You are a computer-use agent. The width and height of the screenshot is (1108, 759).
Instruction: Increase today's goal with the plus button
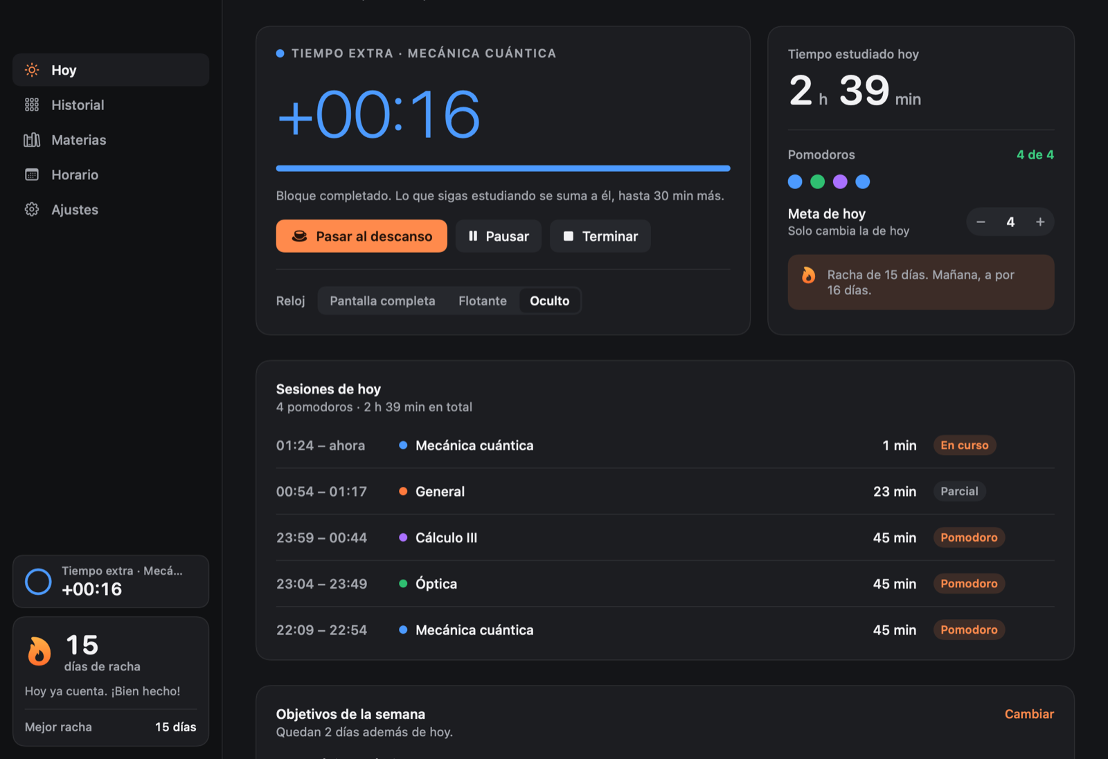[x=1040, y=222]
